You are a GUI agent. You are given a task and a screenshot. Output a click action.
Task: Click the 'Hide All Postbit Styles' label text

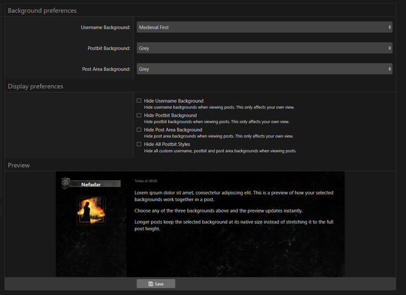tap(167, 144)
